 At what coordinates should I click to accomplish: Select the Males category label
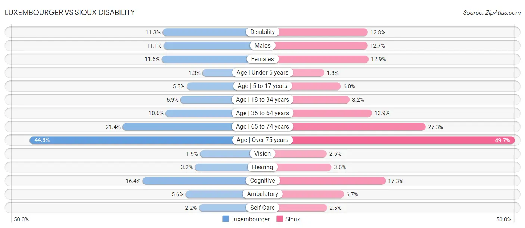click(x=262, y=46)
